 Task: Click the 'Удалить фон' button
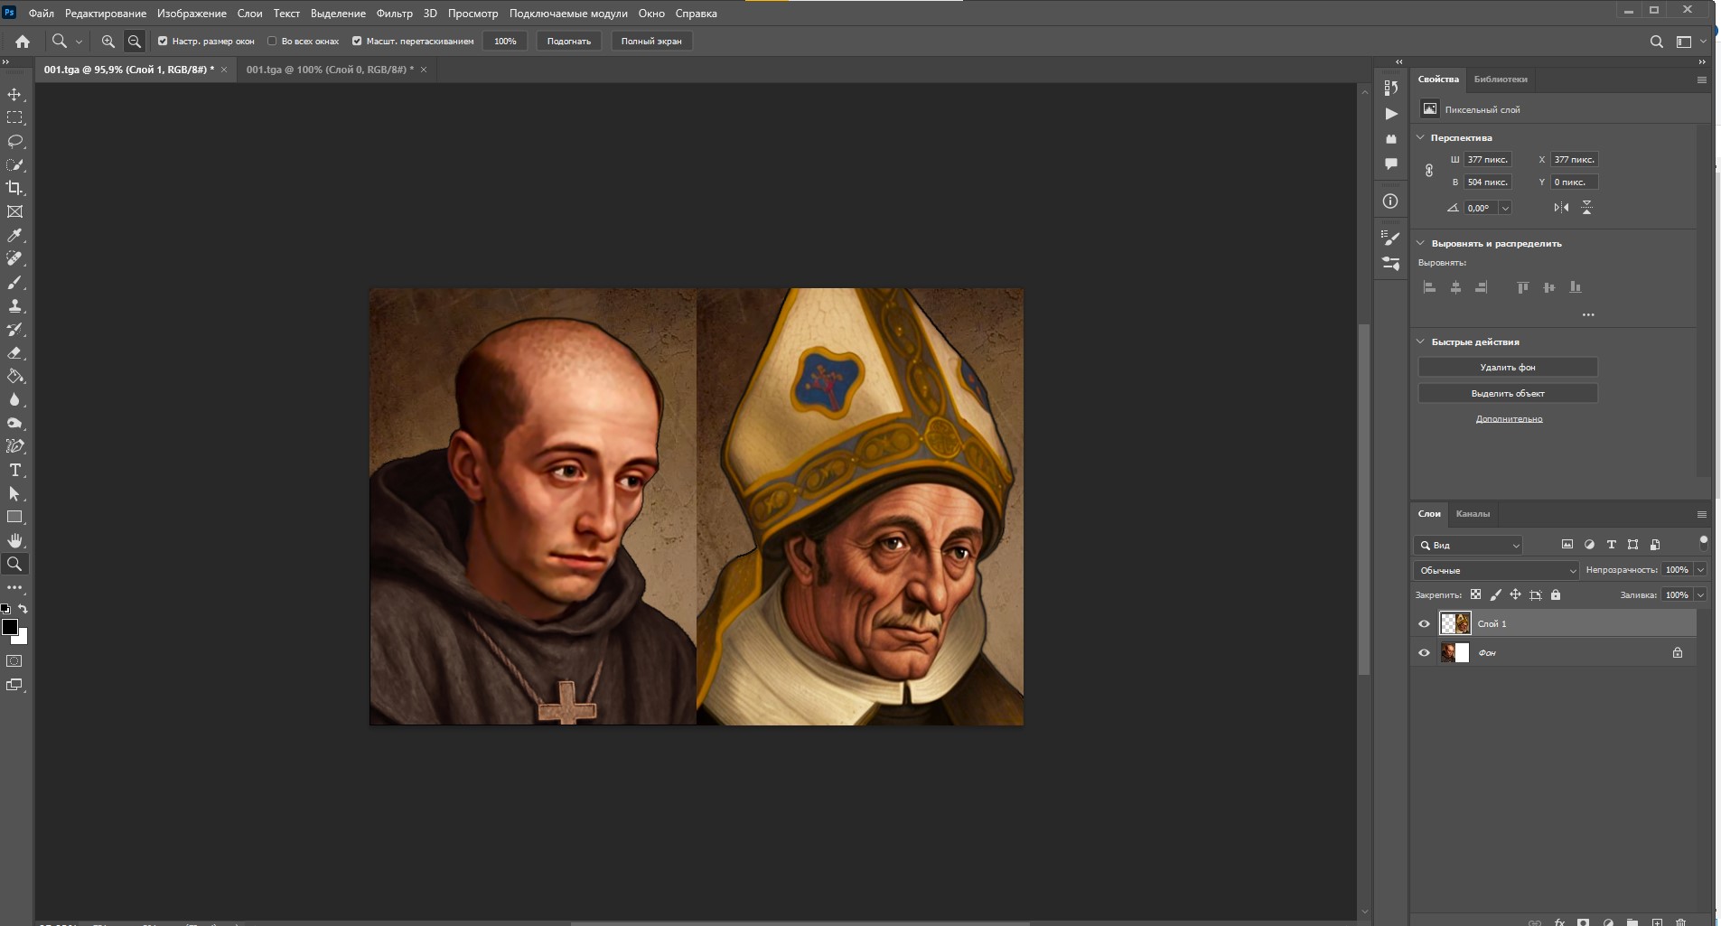click(x=1508, y=368)
